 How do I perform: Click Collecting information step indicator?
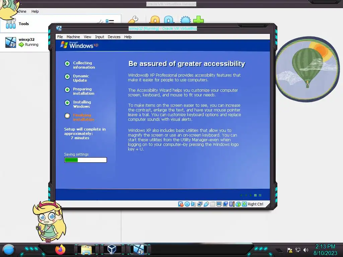click(67, 63)
